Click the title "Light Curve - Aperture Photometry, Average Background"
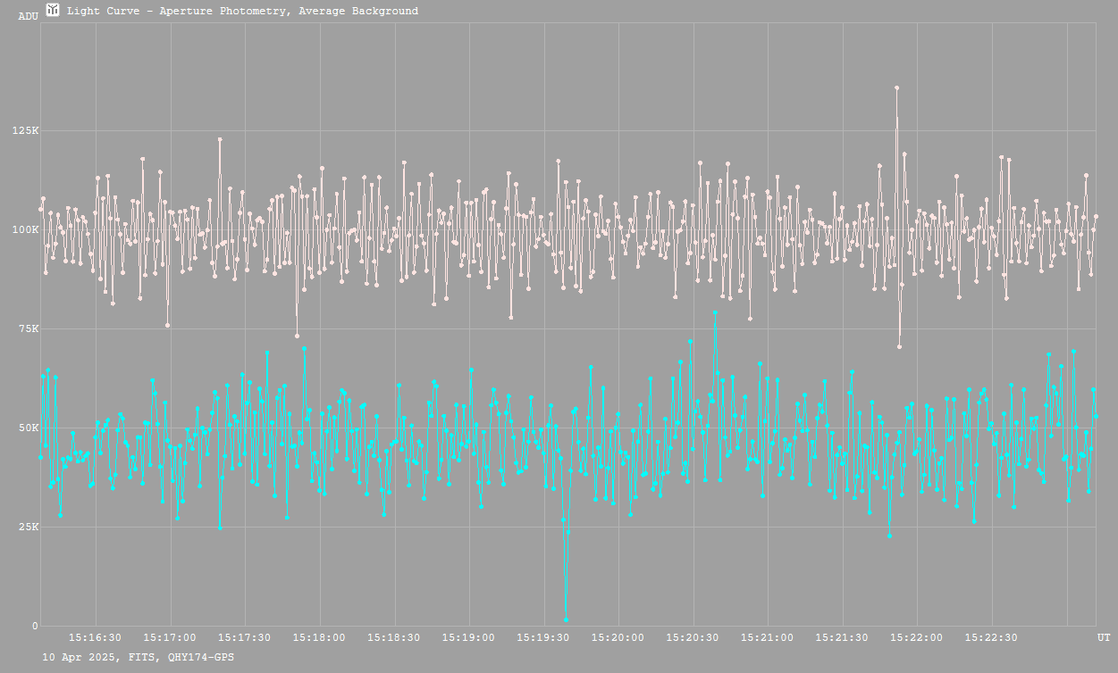This screenshot has width=1118, height=673. coord(242,11)
